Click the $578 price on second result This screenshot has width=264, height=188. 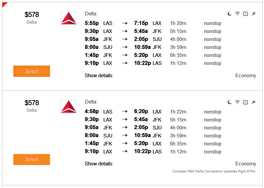(32, 103)
